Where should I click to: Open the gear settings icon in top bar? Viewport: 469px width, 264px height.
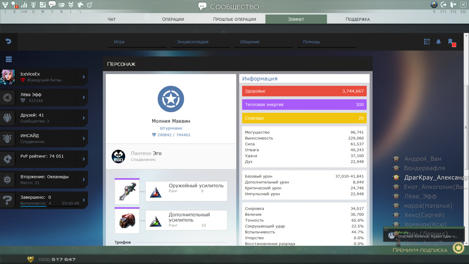(x=90, y=5)
